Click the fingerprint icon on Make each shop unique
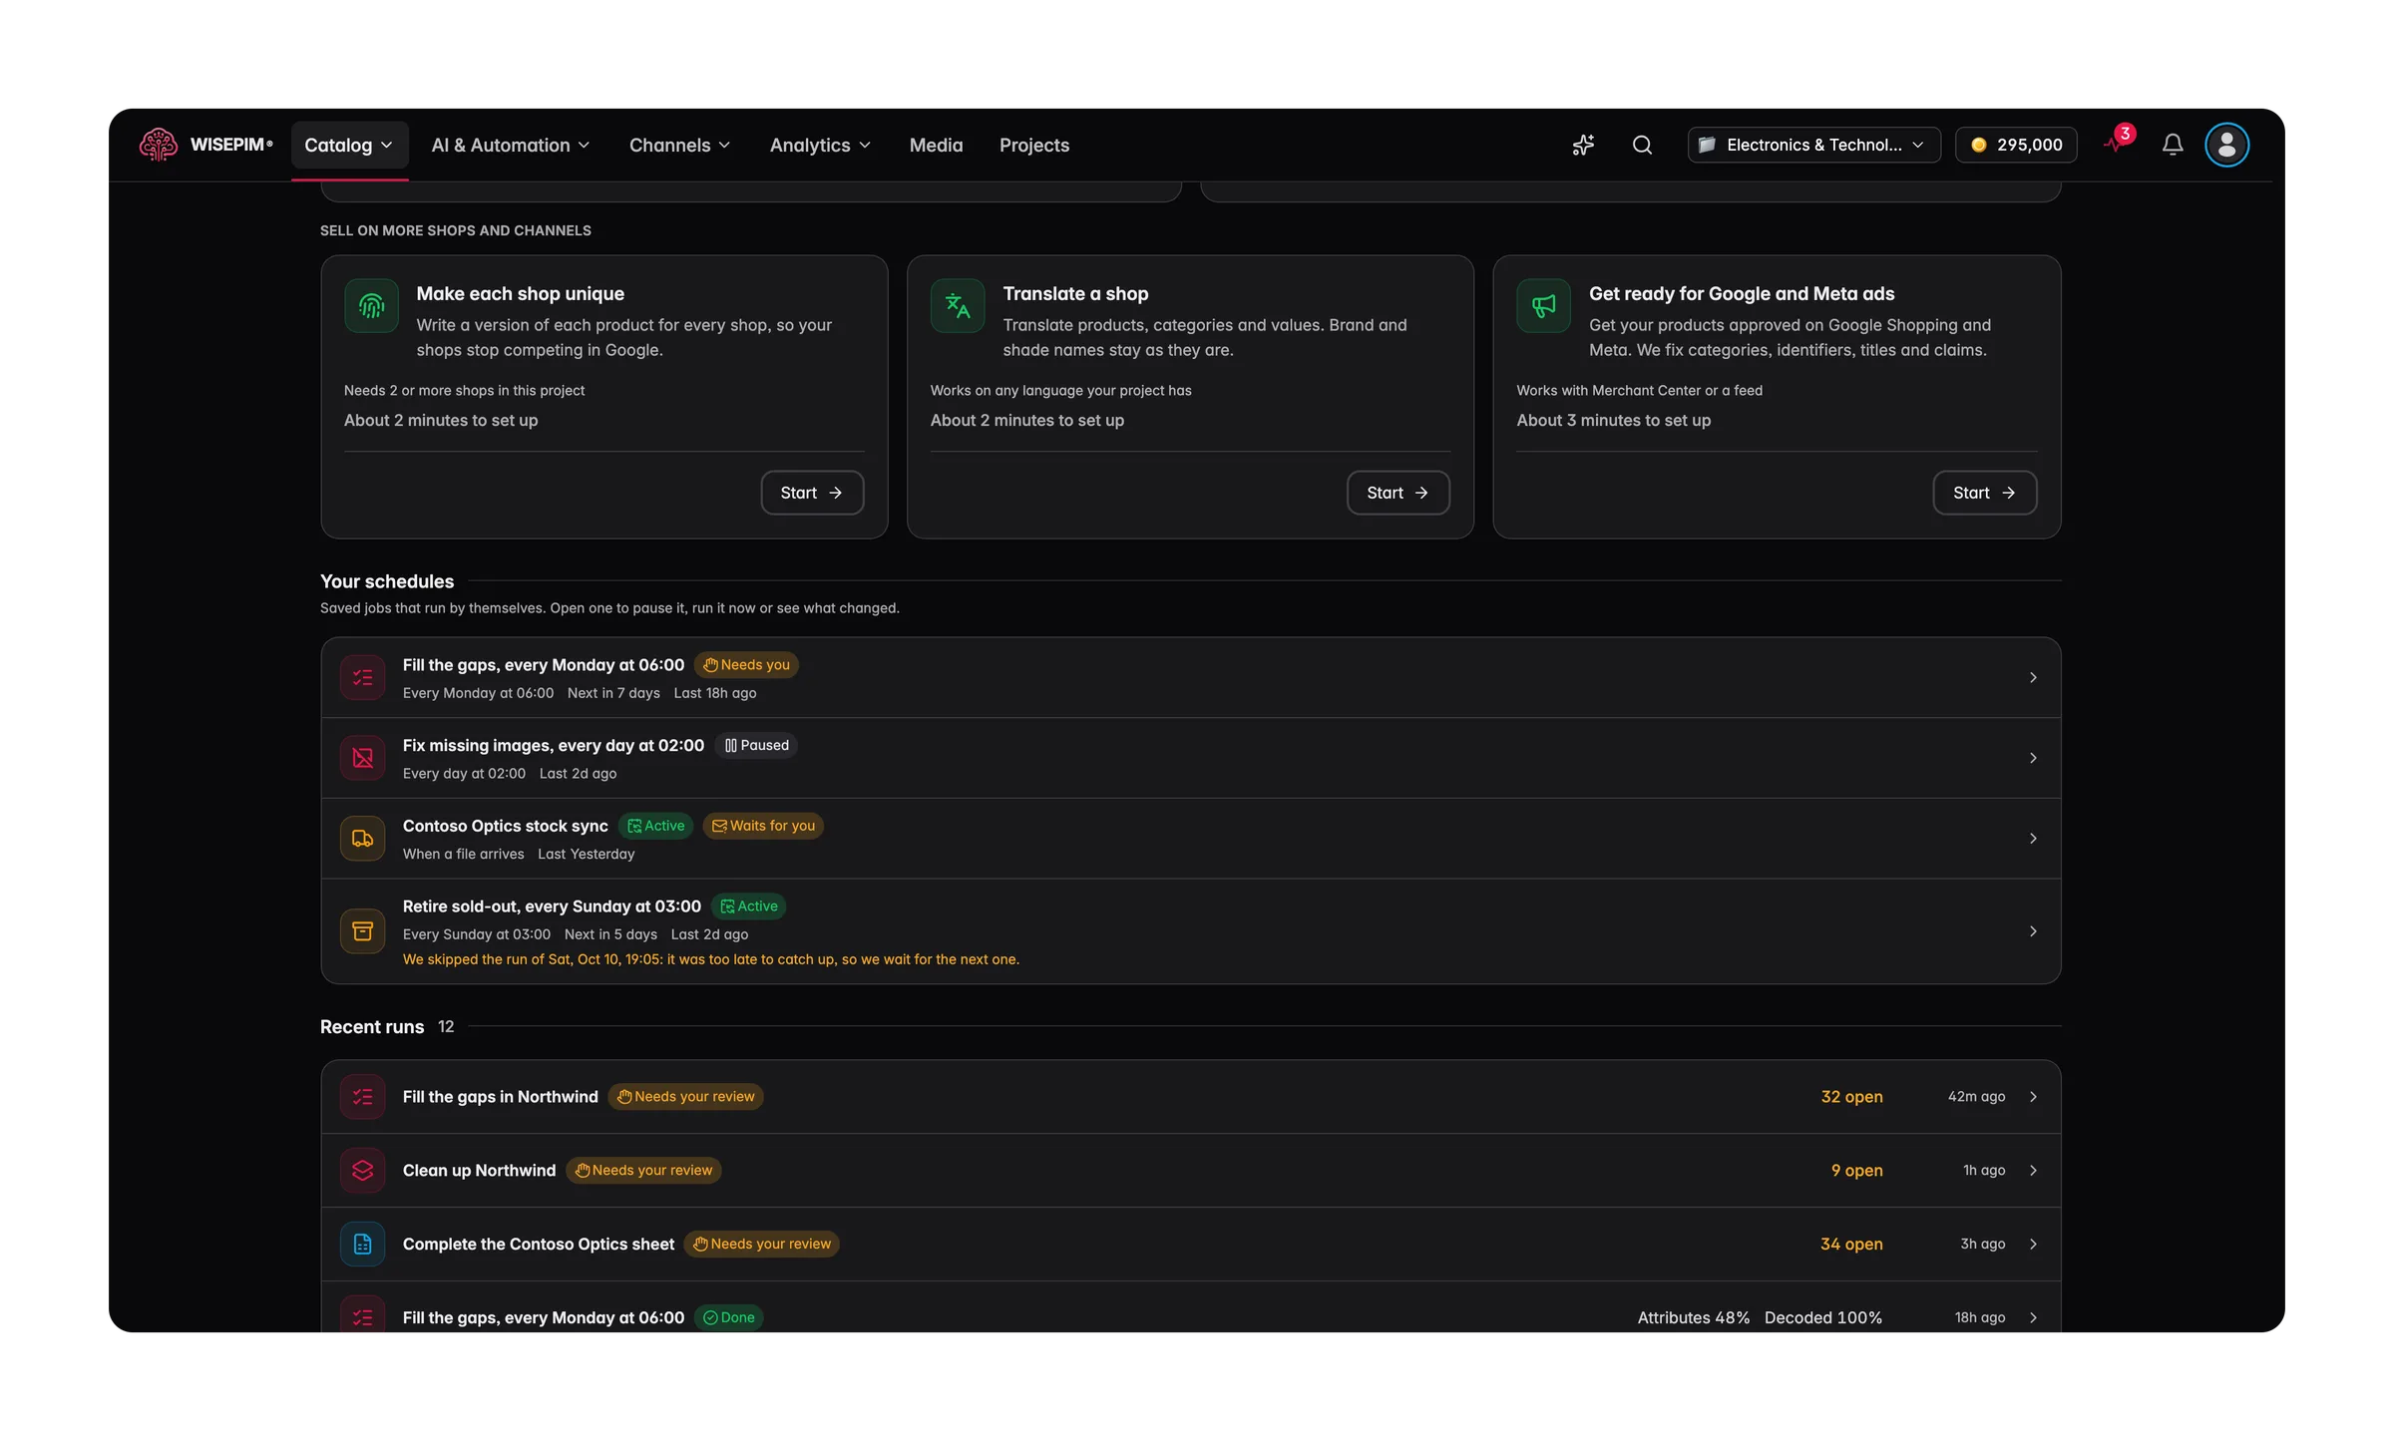This screenshot has width=2394, height=1441. [x=371, y=305]
